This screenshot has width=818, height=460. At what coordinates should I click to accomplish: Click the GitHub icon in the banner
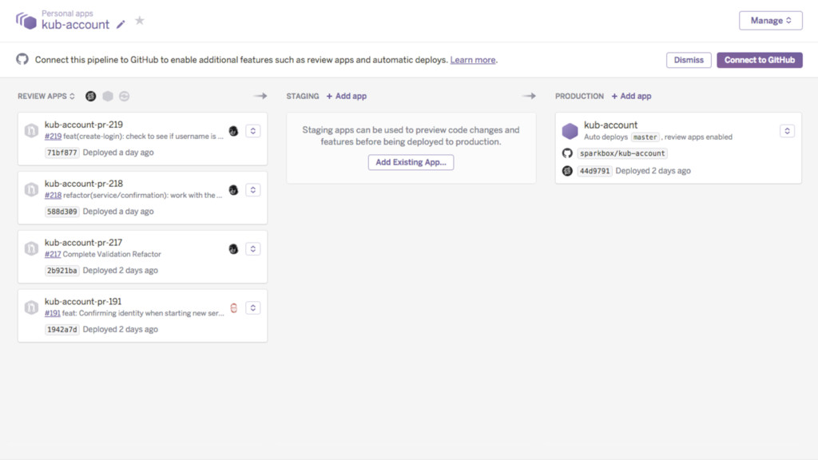click(x=22, y=60)
